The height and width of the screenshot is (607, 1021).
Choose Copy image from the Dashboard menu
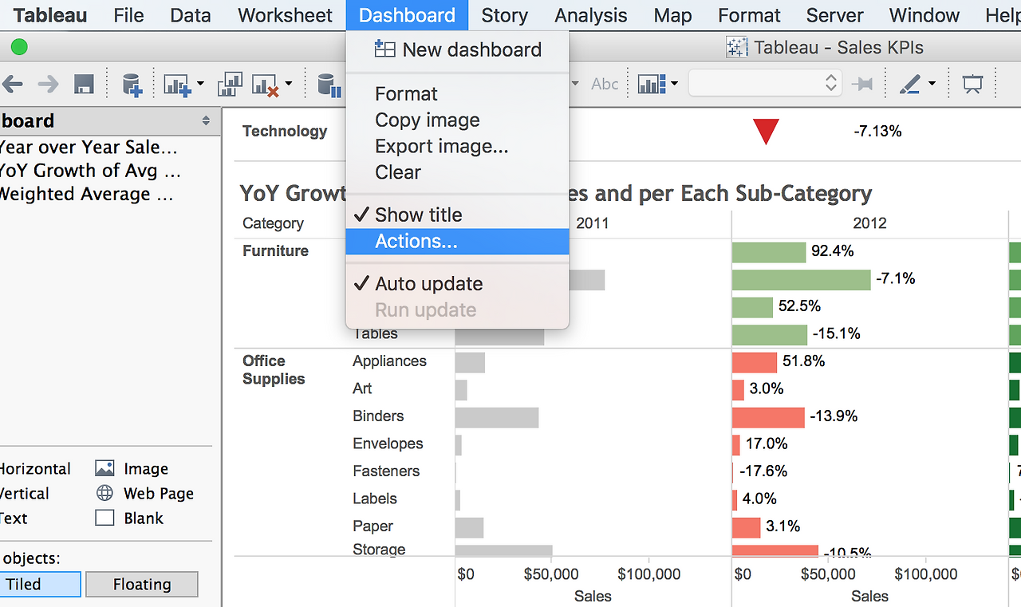pos(458,120)
